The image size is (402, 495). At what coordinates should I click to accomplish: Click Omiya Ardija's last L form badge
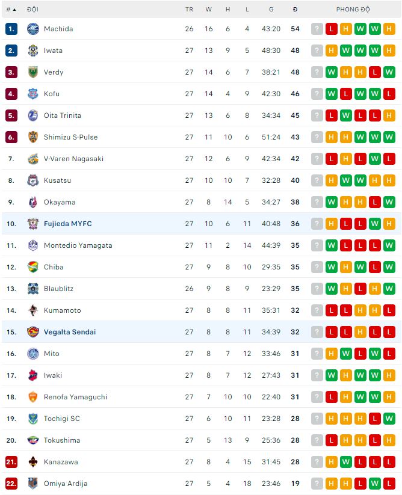tap(389, 484)
